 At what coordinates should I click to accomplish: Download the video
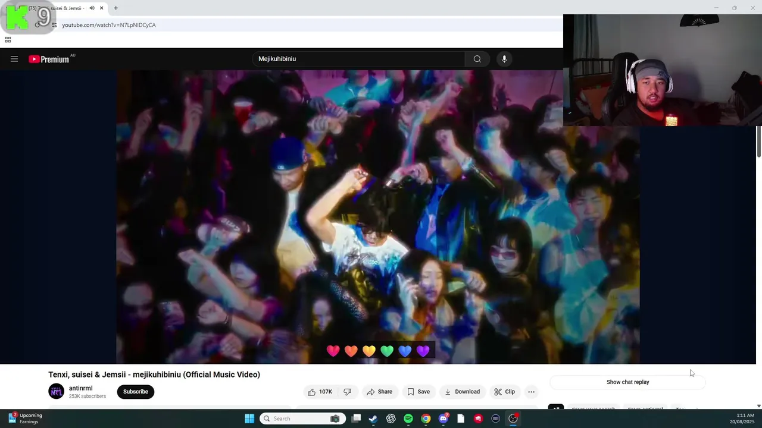tap(463, 392)
